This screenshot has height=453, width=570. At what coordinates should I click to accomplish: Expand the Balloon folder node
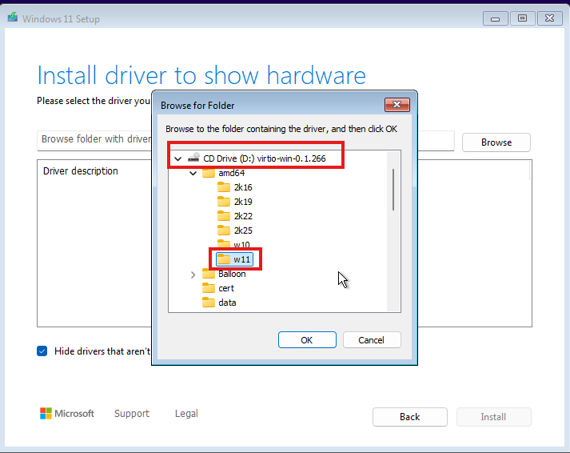coord(193,274)
